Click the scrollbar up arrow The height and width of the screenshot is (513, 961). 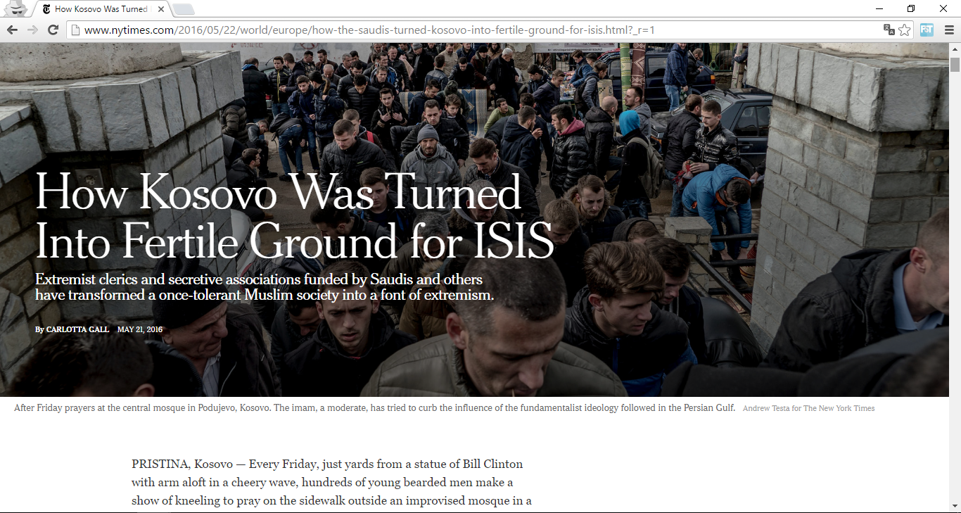point(955,49)
